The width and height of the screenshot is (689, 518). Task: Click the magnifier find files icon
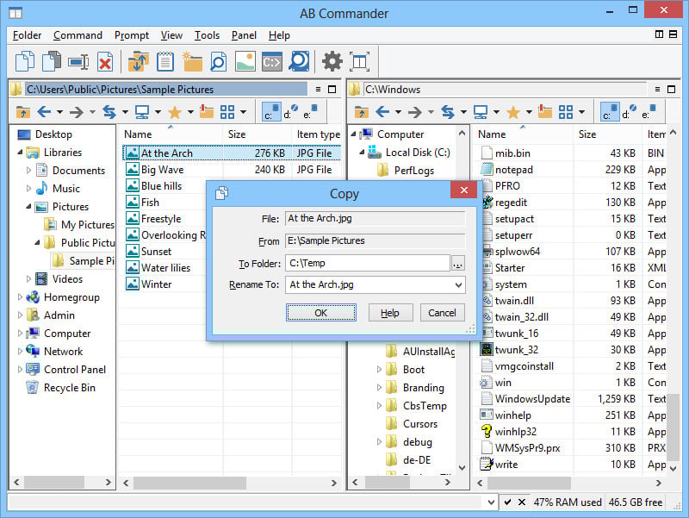point(218,61)
